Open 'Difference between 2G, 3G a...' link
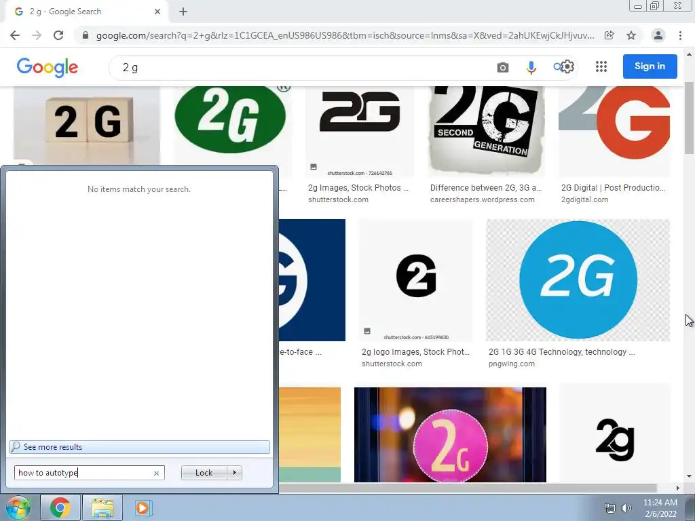695x521 pixels. pyautogui.click(x=486, y=188)
